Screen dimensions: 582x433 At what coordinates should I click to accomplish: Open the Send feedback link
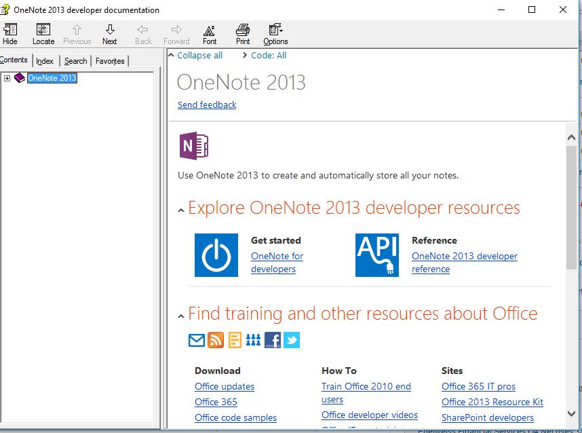pos(207,105)
